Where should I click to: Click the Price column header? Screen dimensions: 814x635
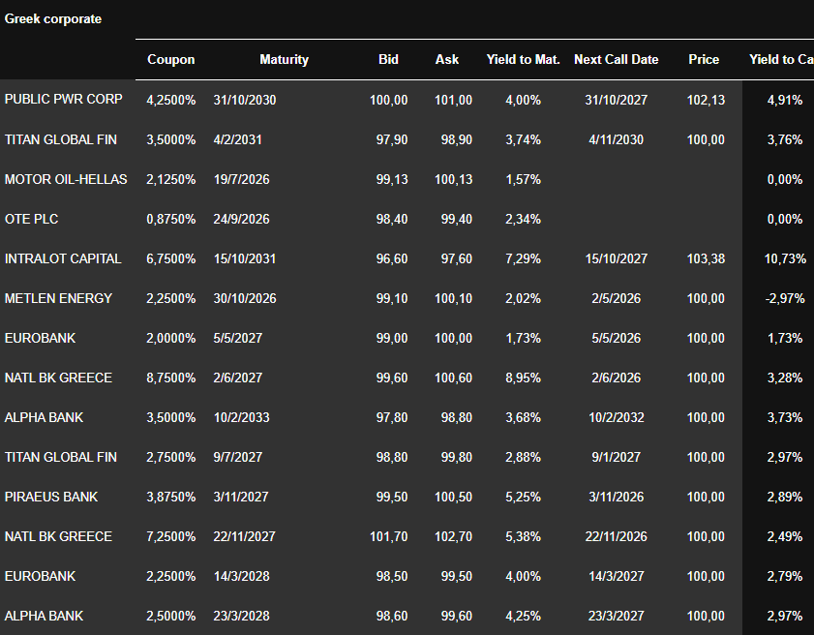[x=704, y=60]
